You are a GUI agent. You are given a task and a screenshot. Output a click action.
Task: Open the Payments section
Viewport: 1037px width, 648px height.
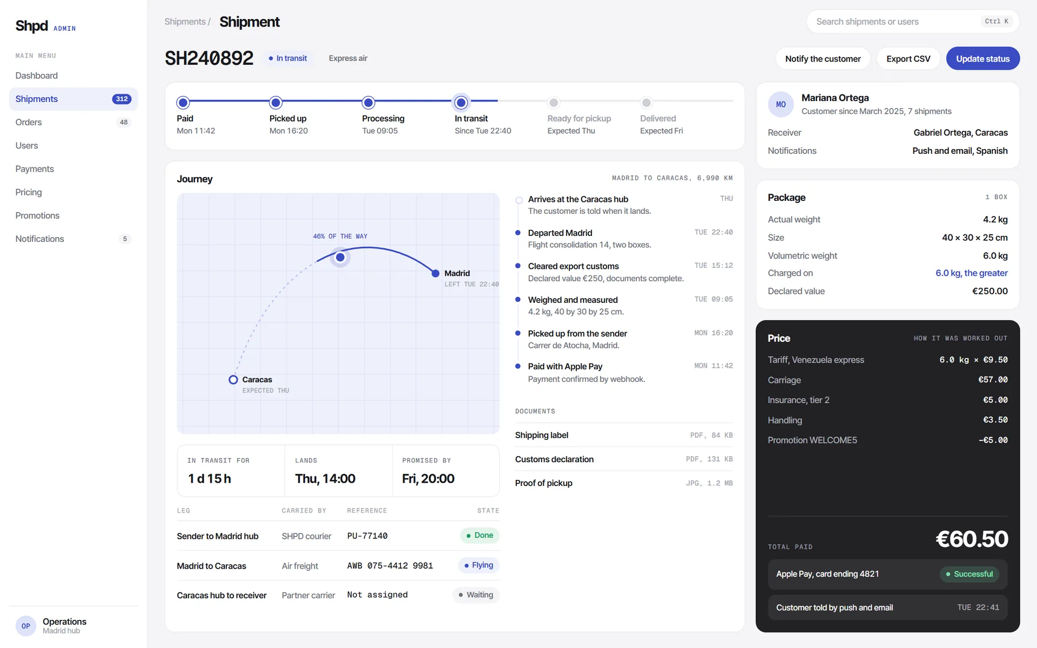(x=73, y=168)
